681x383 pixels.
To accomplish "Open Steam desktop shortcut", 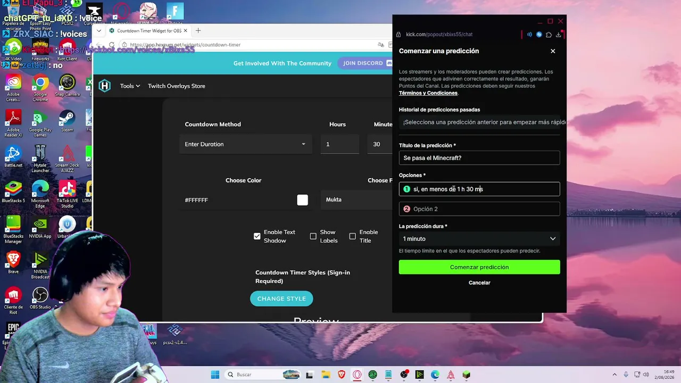I will tap(67, 121).
